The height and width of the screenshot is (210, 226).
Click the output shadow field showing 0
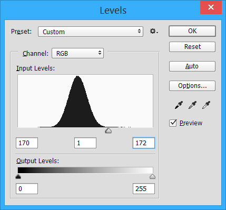point(27,189)
